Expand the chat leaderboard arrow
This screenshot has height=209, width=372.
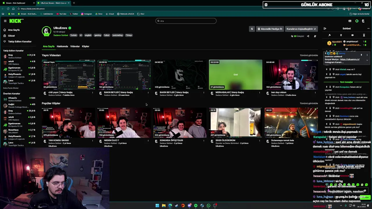click(x=346, y=49)
